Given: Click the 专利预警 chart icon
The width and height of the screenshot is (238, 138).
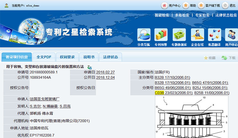Looking at the screenshot, I should coord(161,35).
